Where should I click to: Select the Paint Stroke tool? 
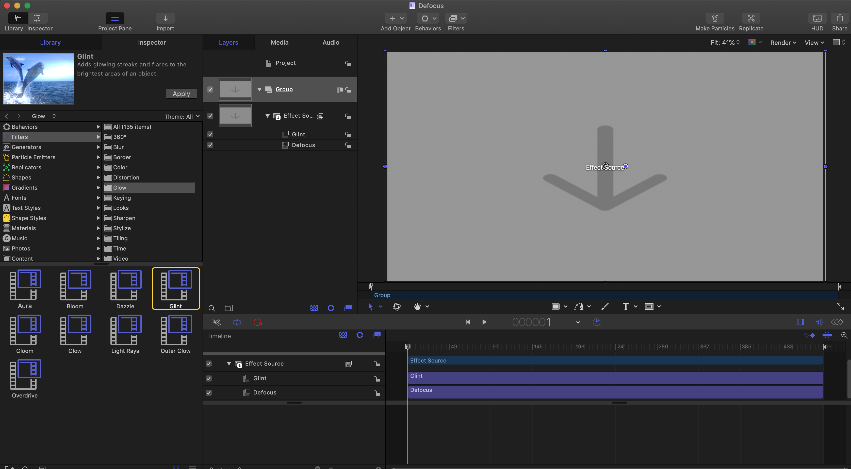[605, 306]
